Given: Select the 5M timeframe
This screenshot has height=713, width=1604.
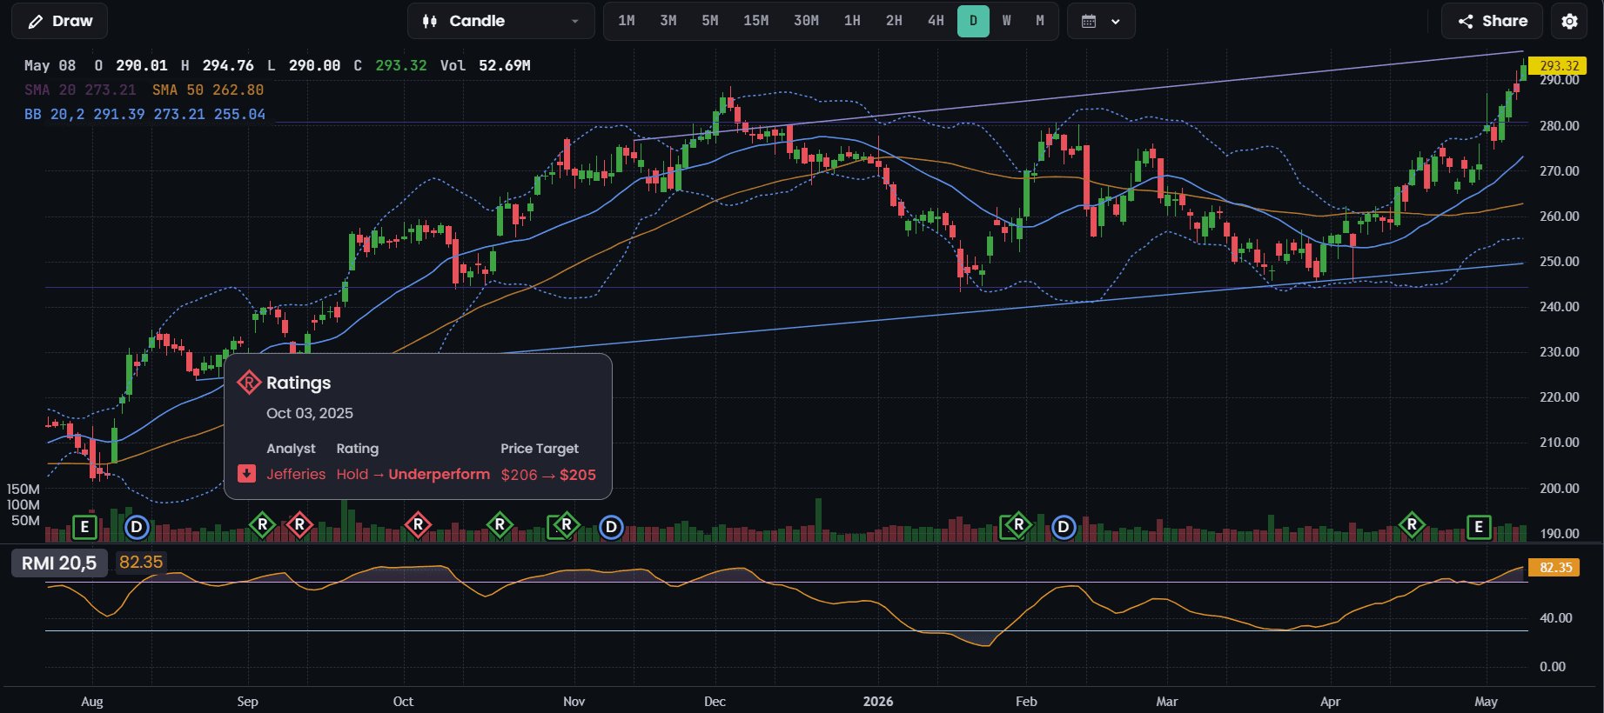Looking at the screenshot, I should pos(710,21).
